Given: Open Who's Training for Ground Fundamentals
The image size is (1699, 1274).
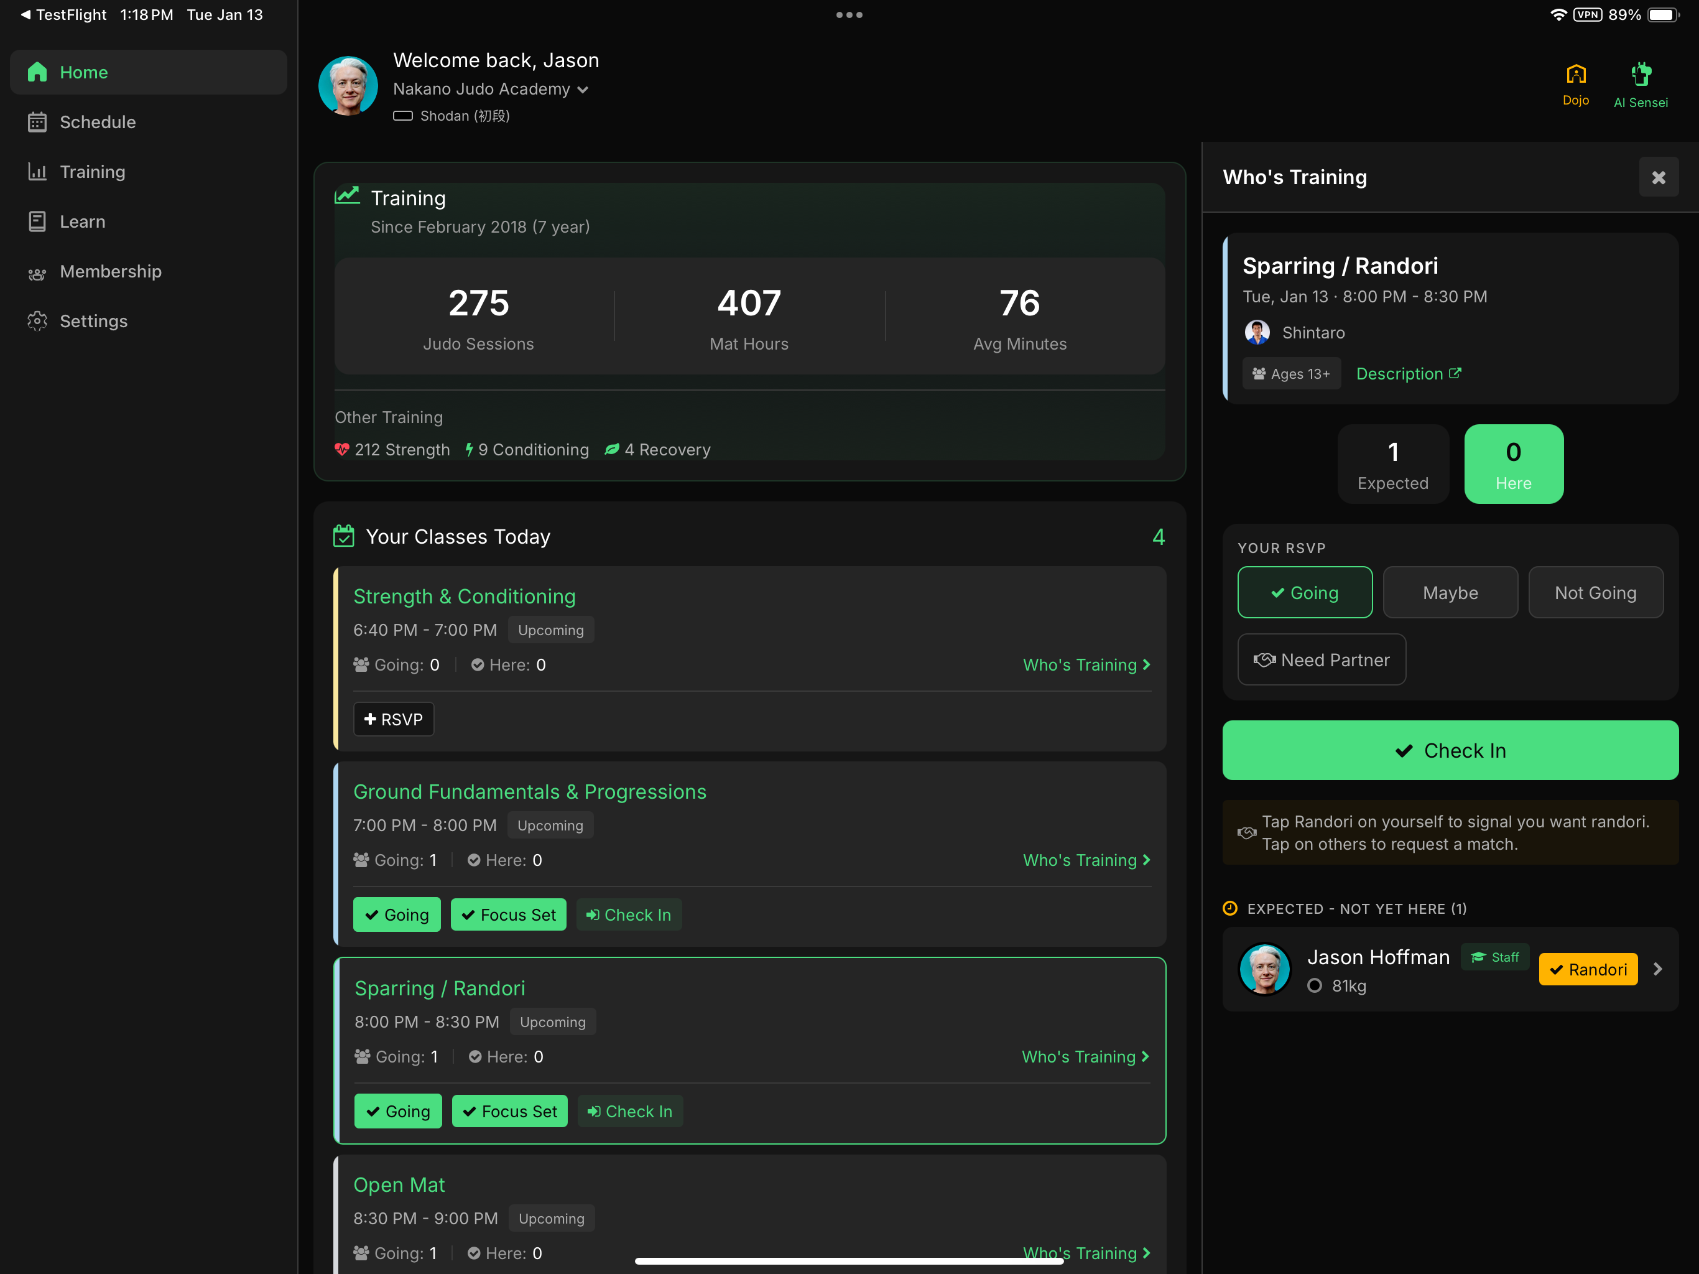Looking at the screenshot, I should click(x=1086, y=860).
